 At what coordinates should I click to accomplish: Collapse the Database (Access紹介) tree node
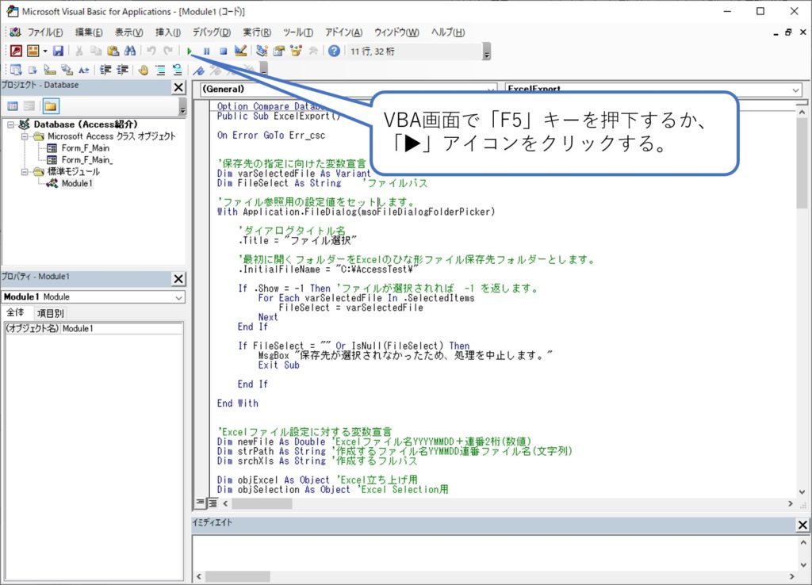click(x=11, y=124)
